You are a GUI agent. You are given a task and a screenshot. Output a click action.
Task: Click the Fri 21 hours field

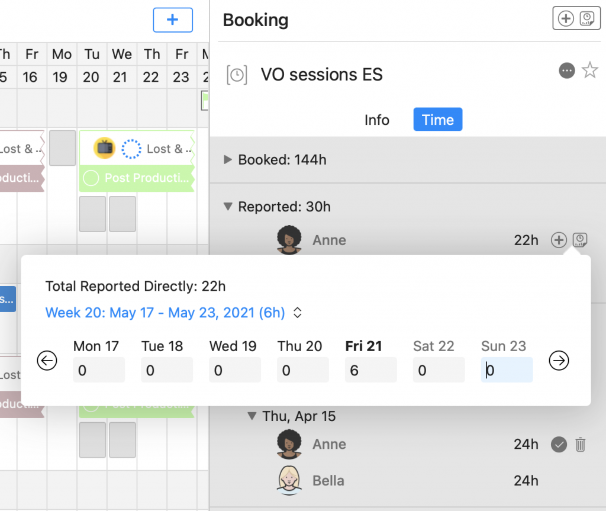[x=370, y=370]
